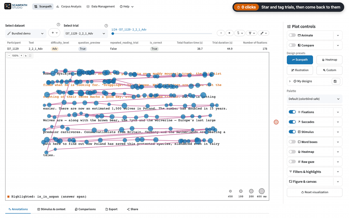349x218 pixels.
Task: Enable Raw gaze layer
Action: 292,162
